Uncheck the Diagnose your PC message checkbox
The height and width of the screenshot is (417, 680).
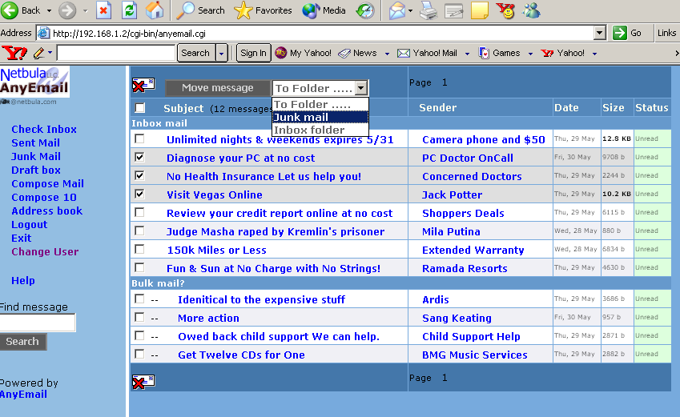[139, 157]
